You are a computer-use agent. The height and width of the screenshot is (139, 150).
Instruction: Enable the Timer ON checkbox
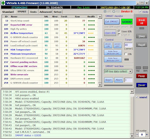pyautogui.click(x=126, y=54)
